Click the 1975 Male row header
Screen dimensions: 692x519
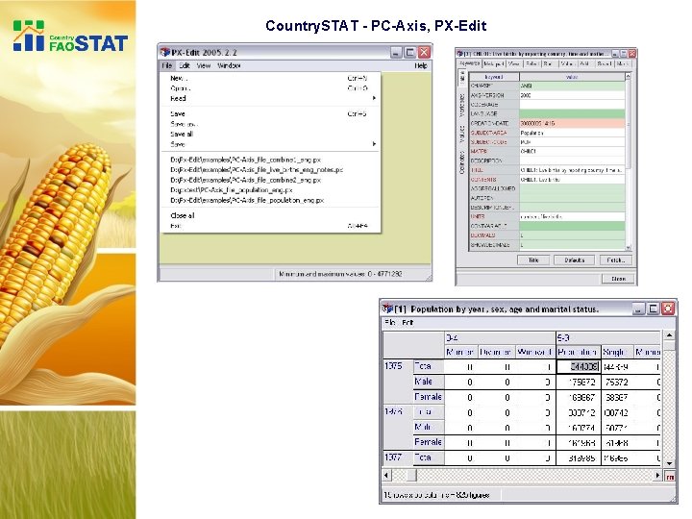pyautogui.click(x=428, y=382)
